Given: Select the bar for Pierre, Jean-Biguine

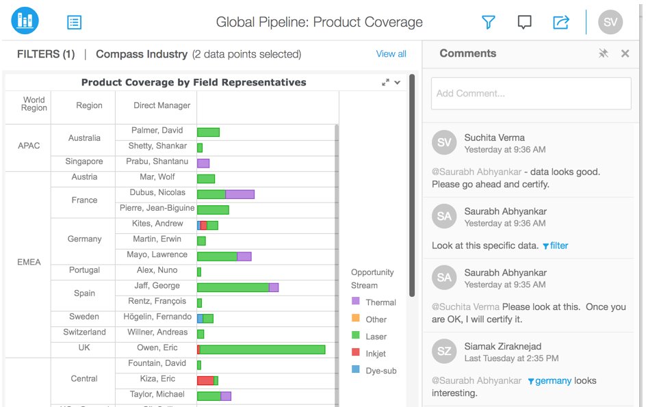Looking at the screenshot, I should point(213,210).
